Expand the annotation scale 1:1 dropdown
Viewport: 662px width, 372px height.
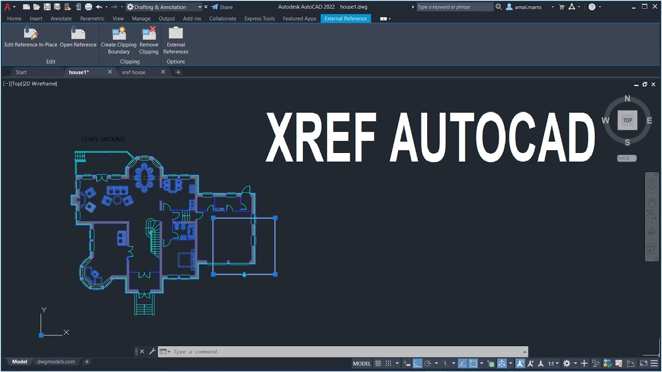(558, 364)
